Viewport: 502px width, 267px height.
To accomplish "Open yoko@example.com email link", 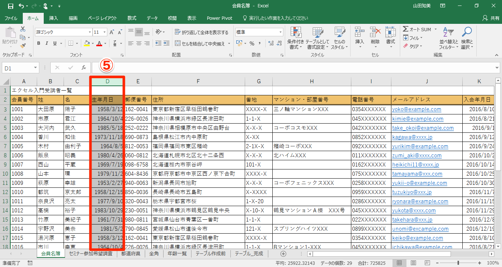I will click(417, 109).
